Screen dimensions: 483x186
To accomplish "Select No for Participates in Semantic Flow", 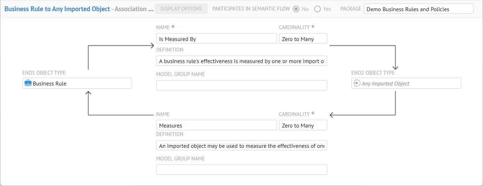I will (x=296, y=9).
